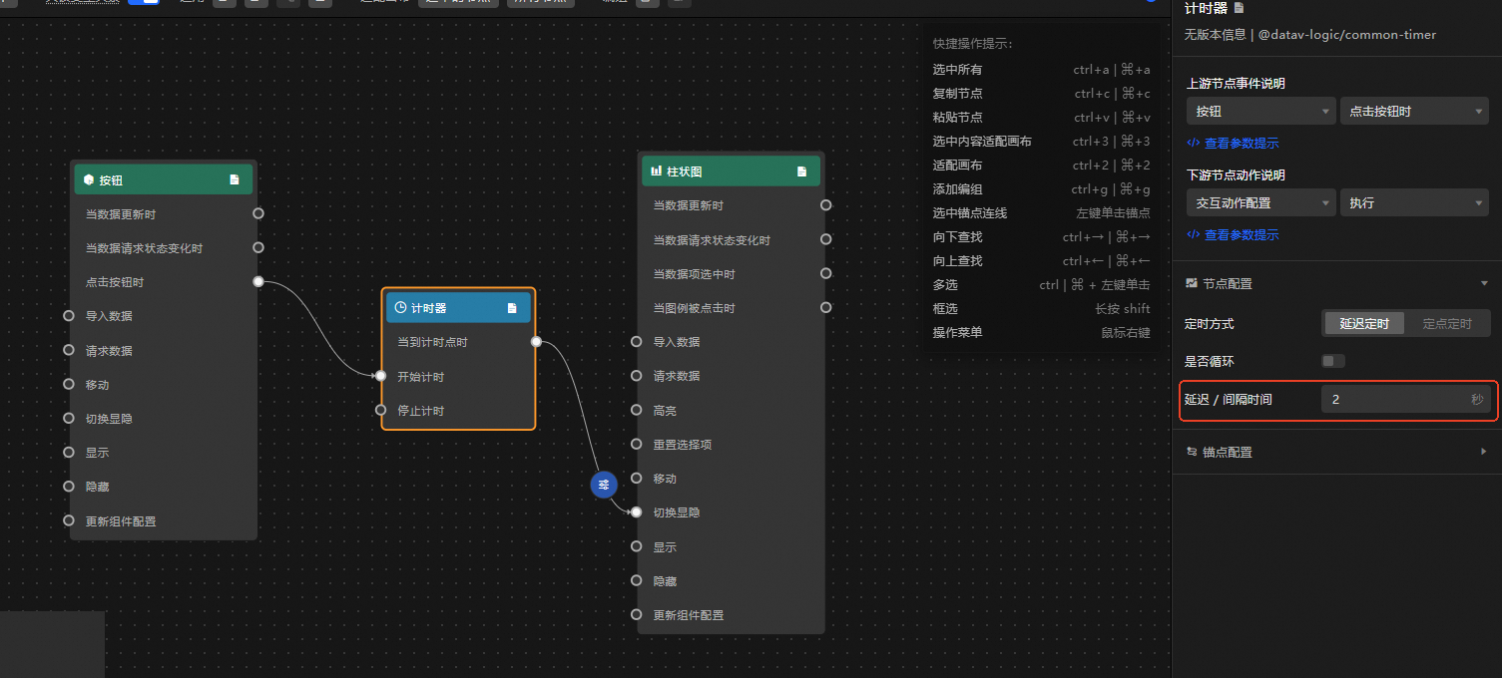
Task: Click the 延迟 / 间隔时间 input field showing 2
Action: pyautogui.click(x=1406, y=400)
